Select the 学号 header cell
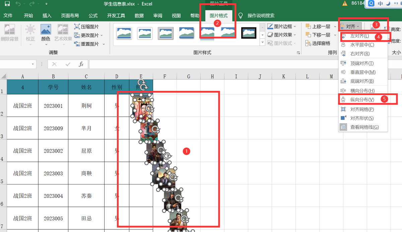The height and width of the screenshot is (232, 402). (x=53, y=87)
